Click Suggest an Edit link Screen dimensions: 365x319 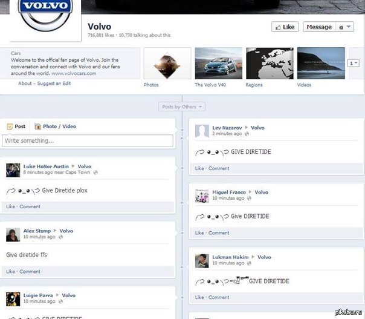pos(54,84)
